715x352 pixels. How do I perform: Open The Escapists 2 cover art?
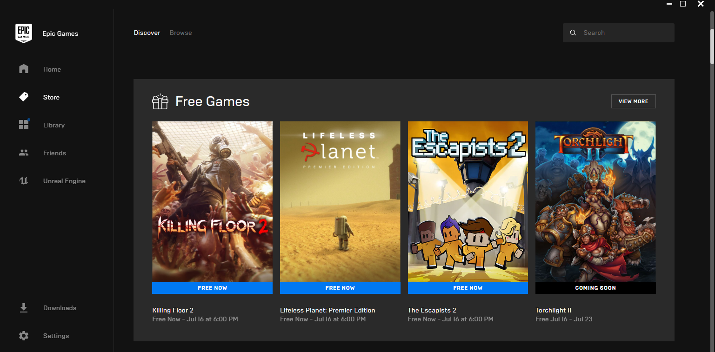coord(468,202)
